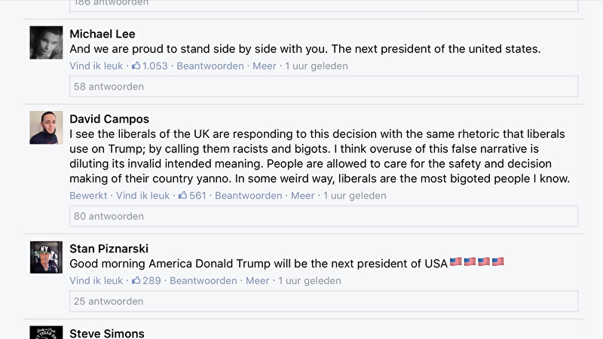Like David Campos's comment with Vind ik leuk
This screenshot has height=339, width=603.
click(x=142, y=195)
